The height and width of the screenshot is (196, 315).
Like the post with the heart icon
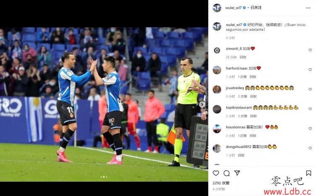[216, 173]
